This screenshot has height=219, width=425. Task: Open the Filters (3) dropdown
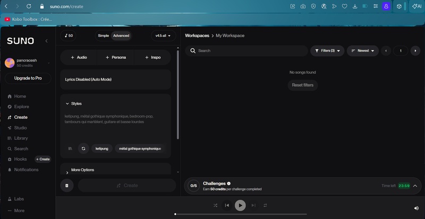(327, 50)
